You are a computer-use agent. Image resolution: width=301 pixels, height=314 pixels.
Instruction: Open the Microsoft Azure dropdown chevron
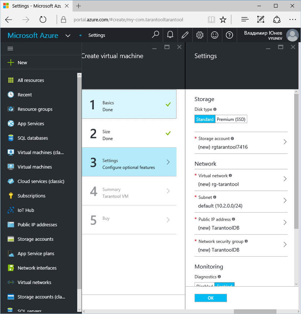click(x=68, y=35)
